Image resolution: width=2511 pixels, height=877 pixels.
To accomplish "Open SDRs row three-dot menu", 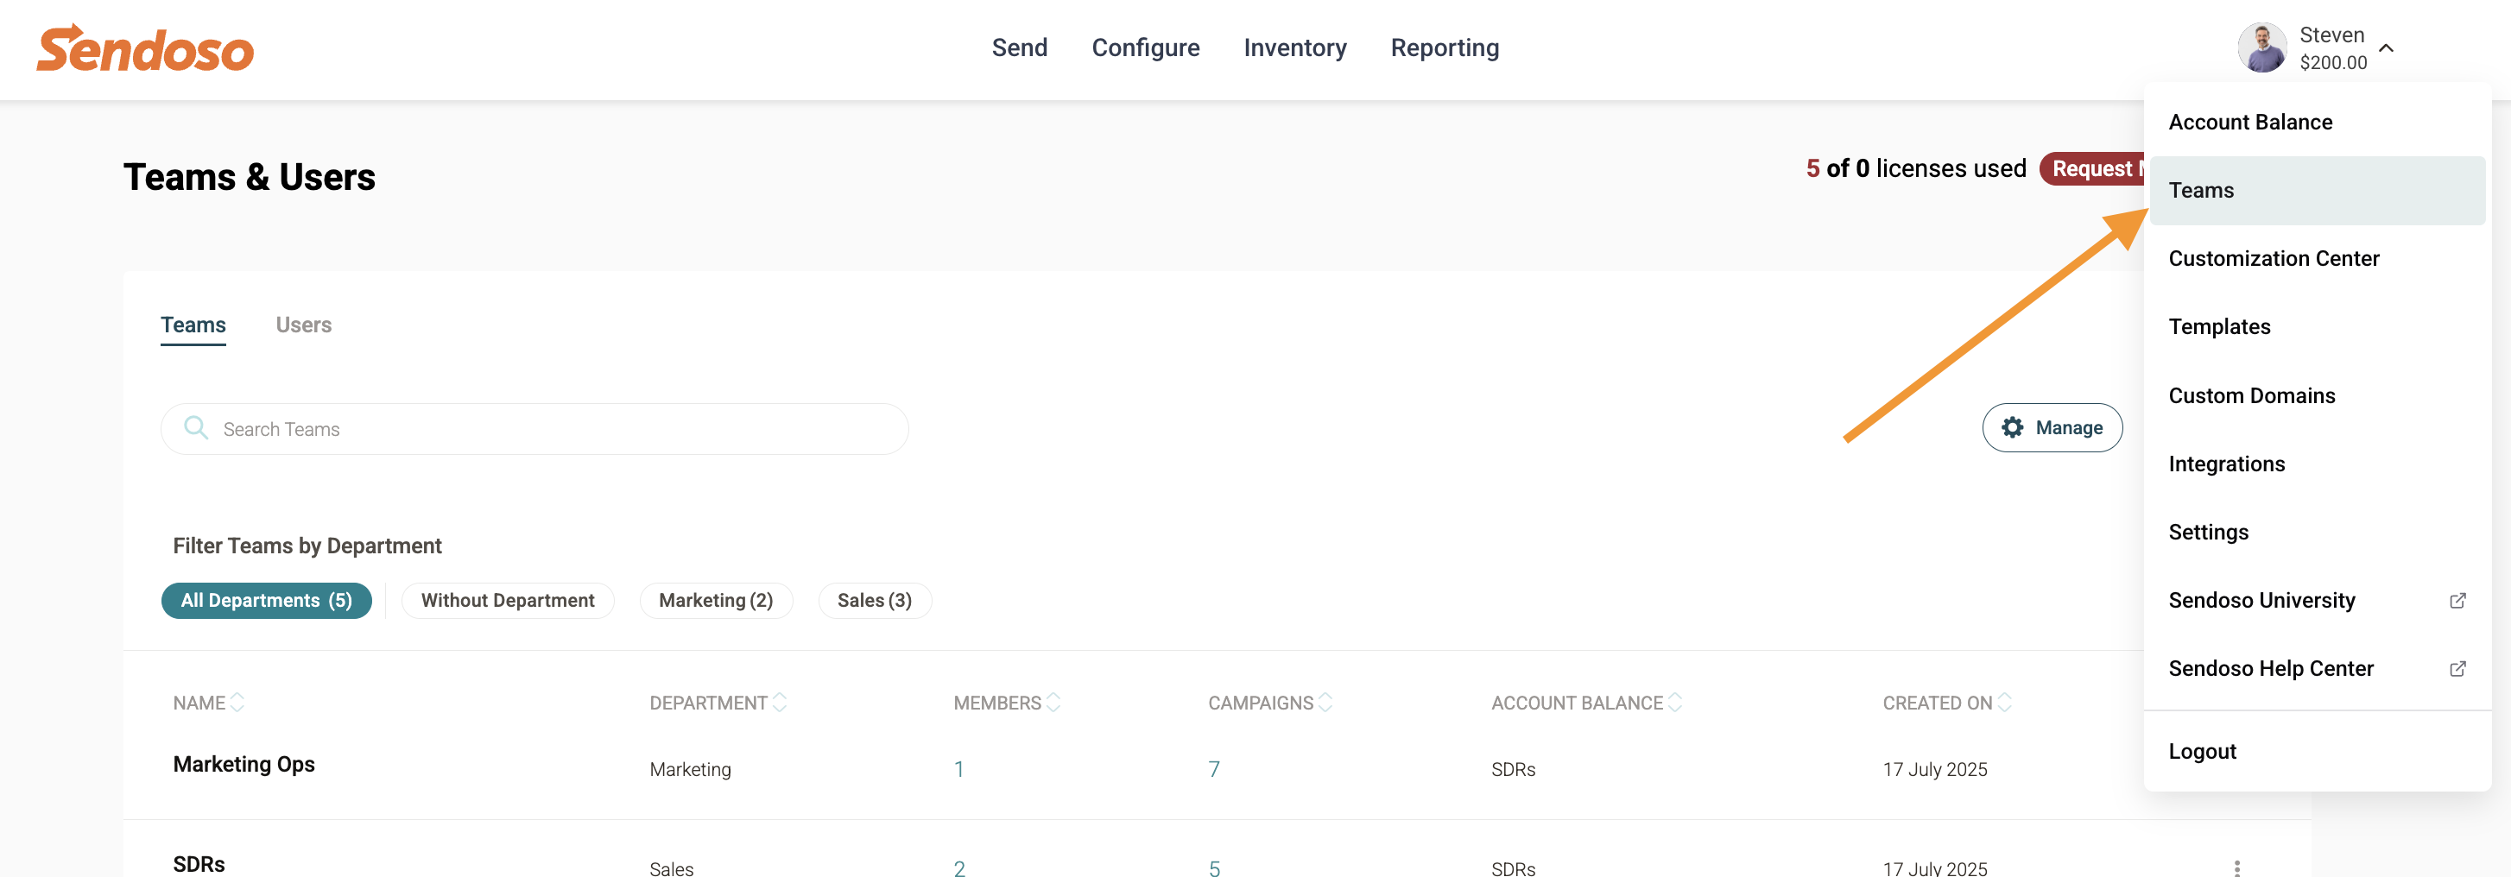I will (x=2237, y=868).
